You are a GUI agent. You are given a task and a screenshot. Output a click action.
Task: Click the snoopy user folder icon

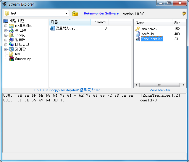(11, 35)
